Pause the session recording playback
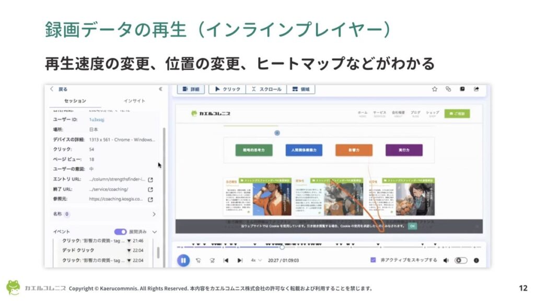This screenshot has height=301, width=535. (x=183, y=260)
